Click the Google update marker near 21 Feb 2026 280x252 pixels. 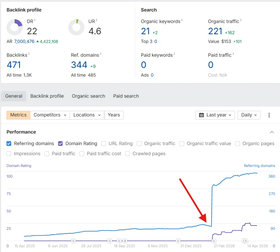pos(214,241)
